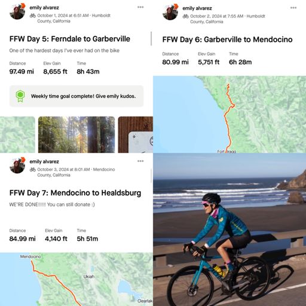This screenshot has height=306, width=306.
Task: Open options menu on Day 5 post
Action: (140, 7)
